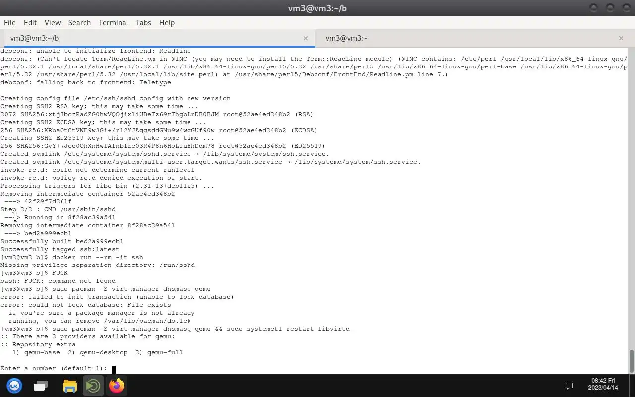Minimize the terminal window from the title bar
Image resolution: width=635 pixels, height=397 pixels.
(x=594, y=8)
